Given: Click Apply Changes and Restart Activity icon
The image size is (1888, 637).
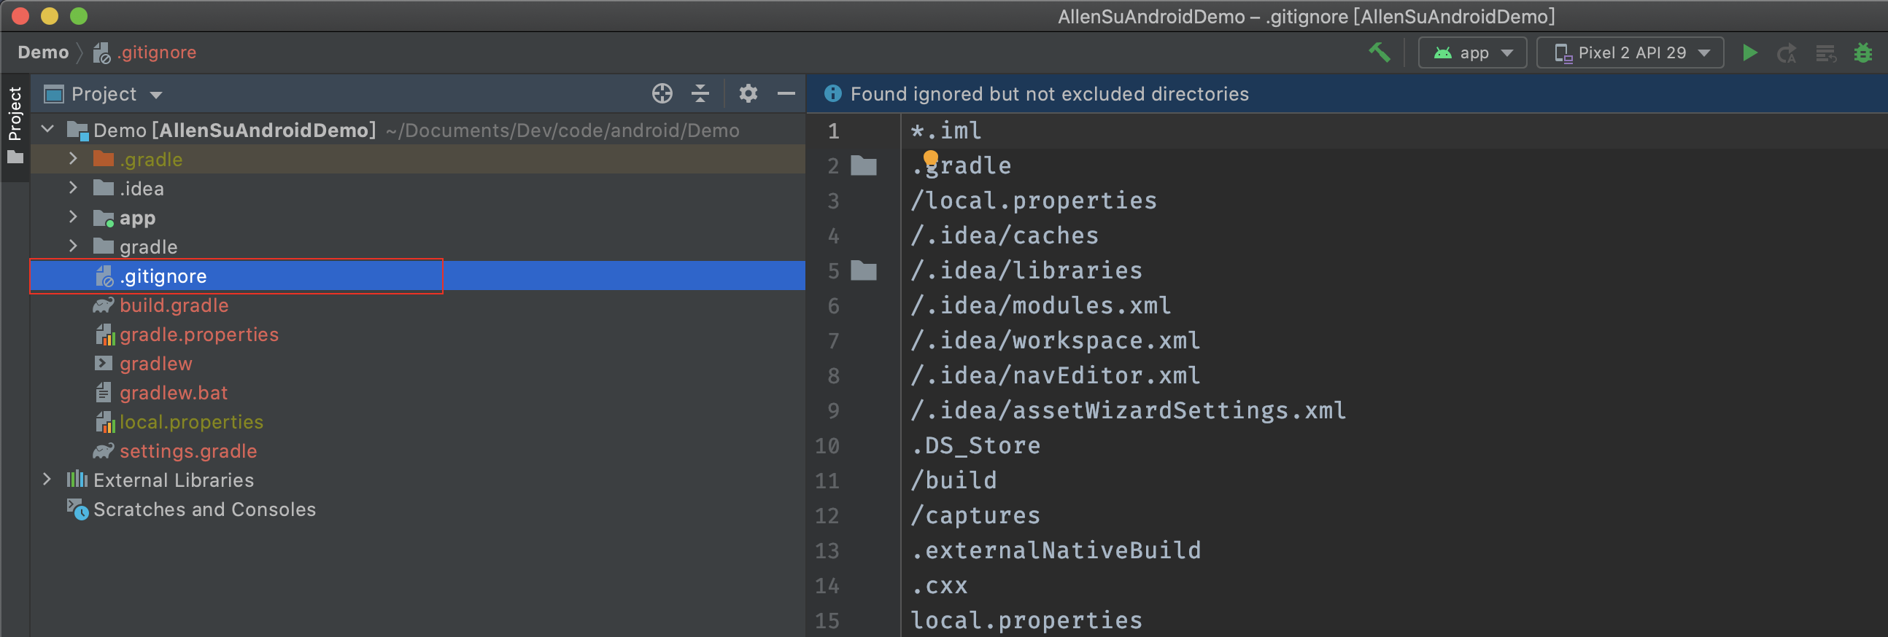Looking at the screenshot, I should (1786, 52).
